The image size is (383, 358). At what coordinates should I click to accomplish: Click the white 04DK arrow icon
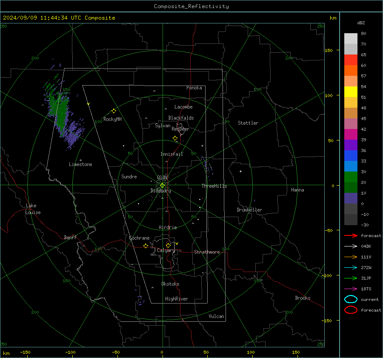[x=351, y=246]
